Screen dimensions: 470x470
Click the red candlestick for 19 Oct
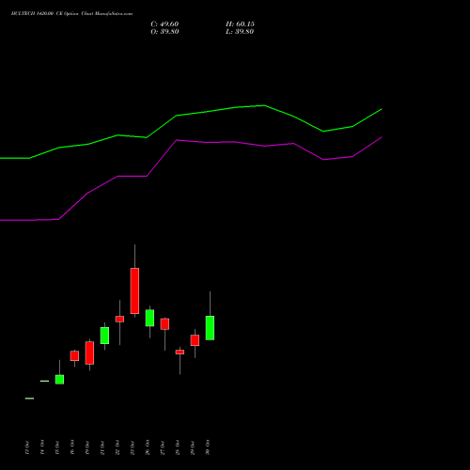click(89, 352)
